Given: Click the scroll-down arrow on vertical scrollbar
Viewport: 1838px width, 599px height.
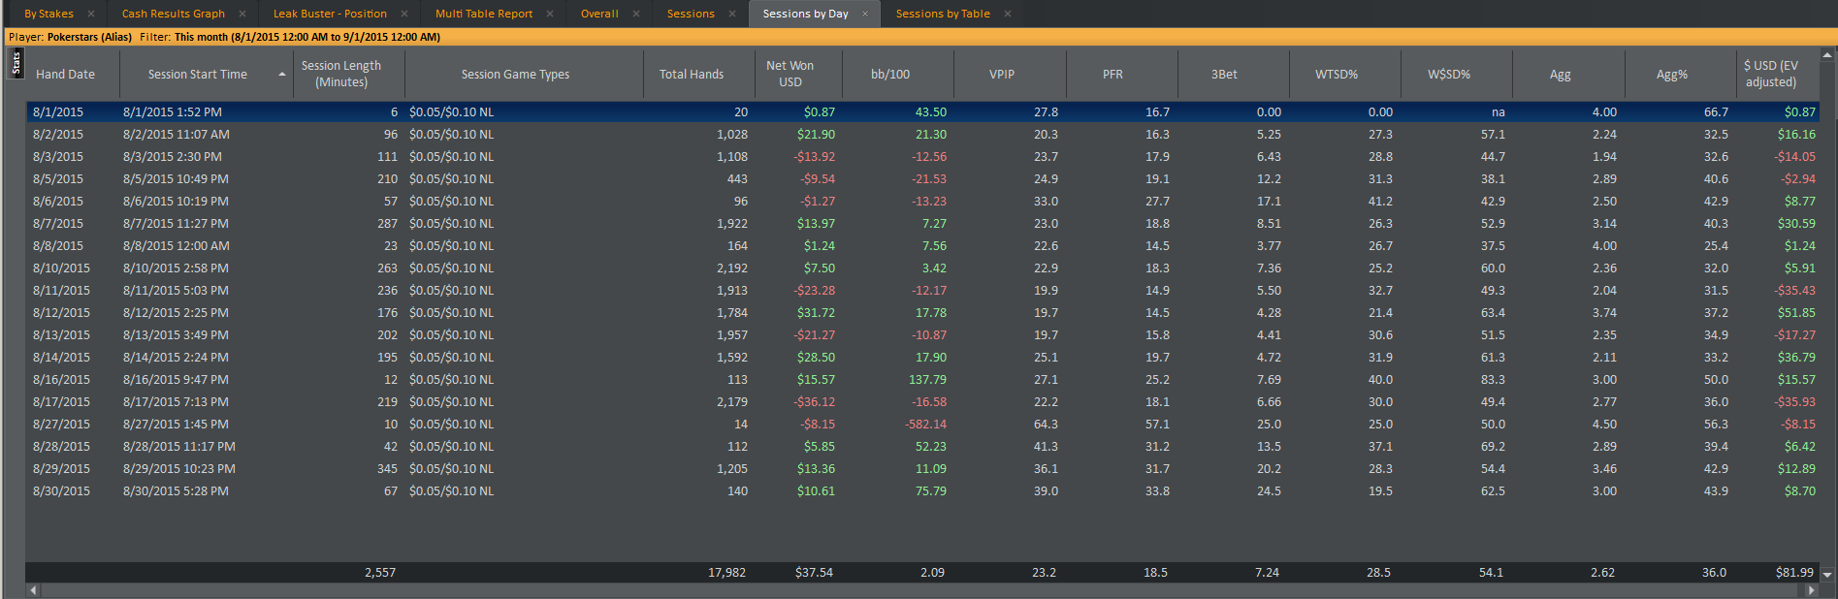Looking at the screenshot, I should click(1827, 575).
